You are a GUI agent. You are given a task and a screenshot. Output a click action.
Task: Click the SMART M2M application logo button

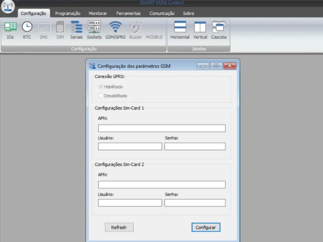(8, 7)
